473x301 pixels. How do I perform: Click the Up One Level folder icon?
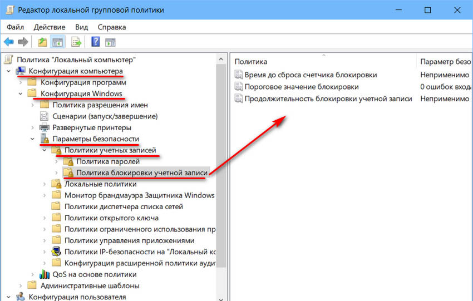tap(42, 42)
